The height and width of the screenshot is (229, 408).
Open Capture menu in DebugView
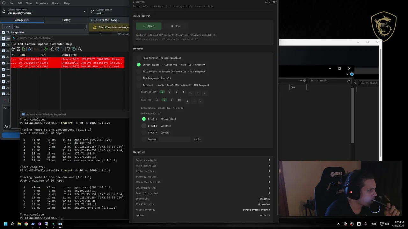pos(30,44)
